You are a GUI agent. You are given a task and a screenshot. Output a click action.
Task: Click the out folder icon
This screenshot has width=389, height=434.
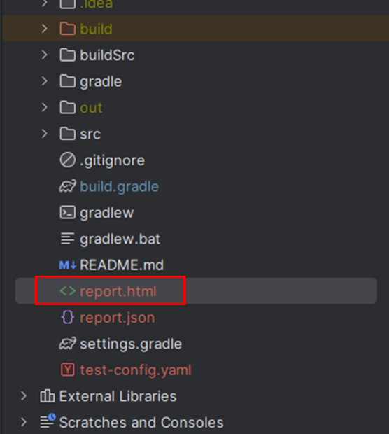(x=67, y=107)
